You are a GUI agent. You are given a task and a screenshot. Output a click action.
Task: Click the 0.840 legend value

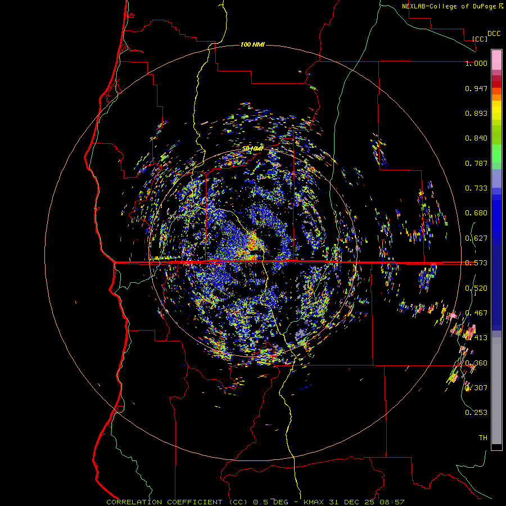(476, 138)
